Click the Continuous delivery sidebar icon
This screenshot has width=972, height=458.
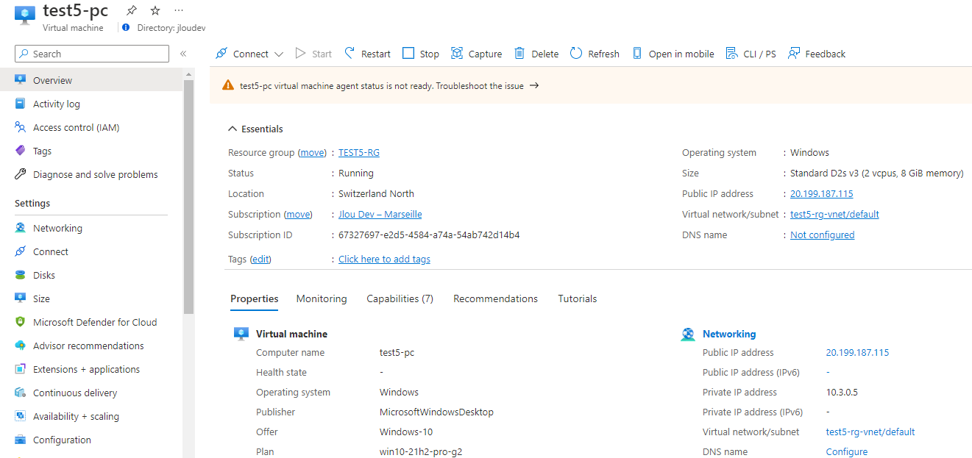point(21,393)
